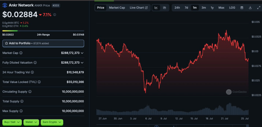Open the Wallet dropdown
The width and height of the screenshot is (262, 127).
31,122
